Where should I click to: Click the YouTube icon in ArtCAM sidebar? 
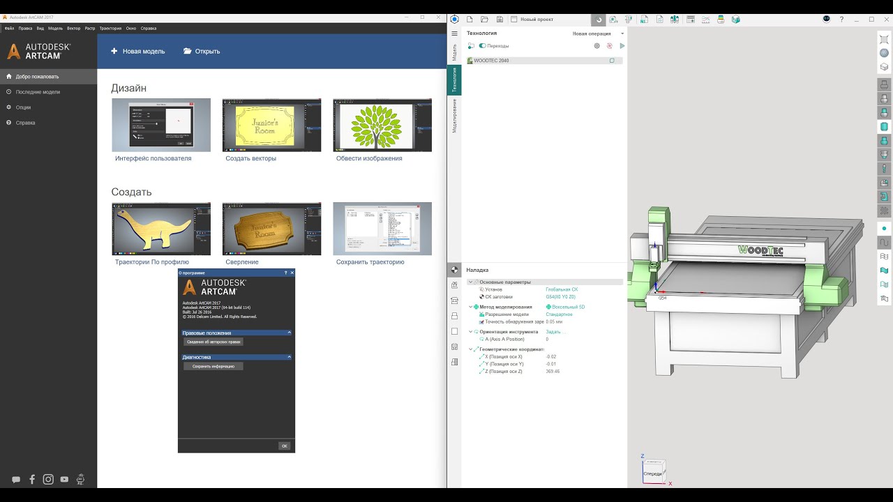coord(64,479)
